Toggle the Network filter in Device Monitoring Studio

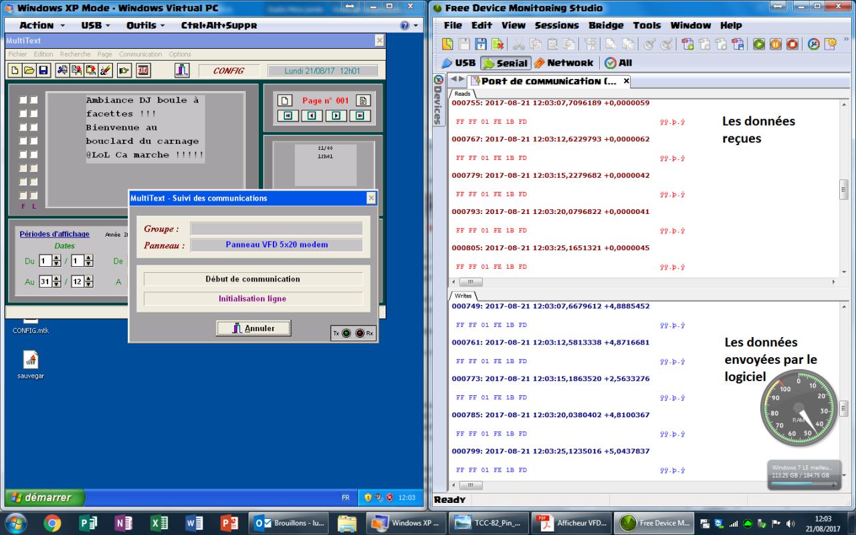point(563,63)
